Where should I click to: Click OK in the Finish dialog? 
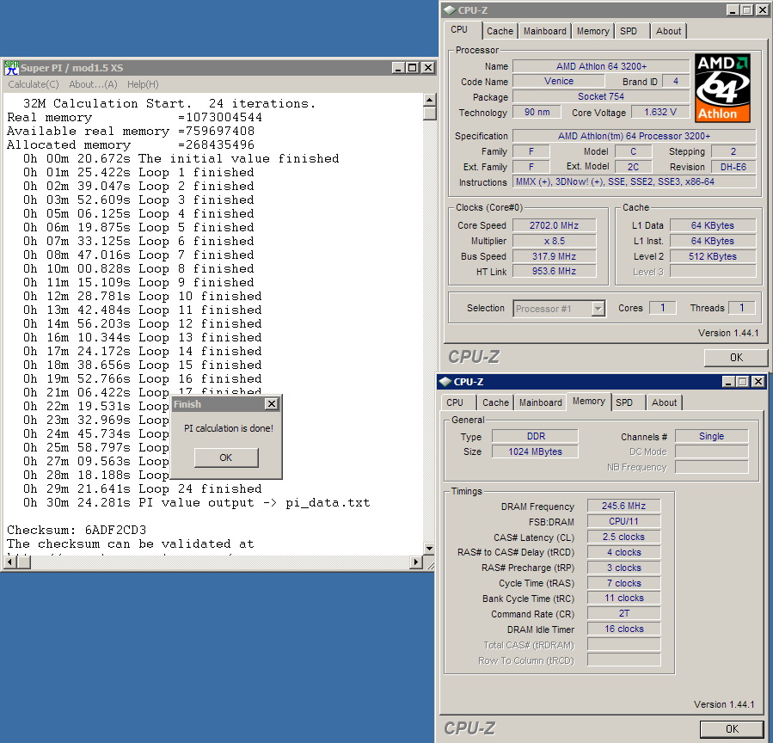[x=226, y=457]
